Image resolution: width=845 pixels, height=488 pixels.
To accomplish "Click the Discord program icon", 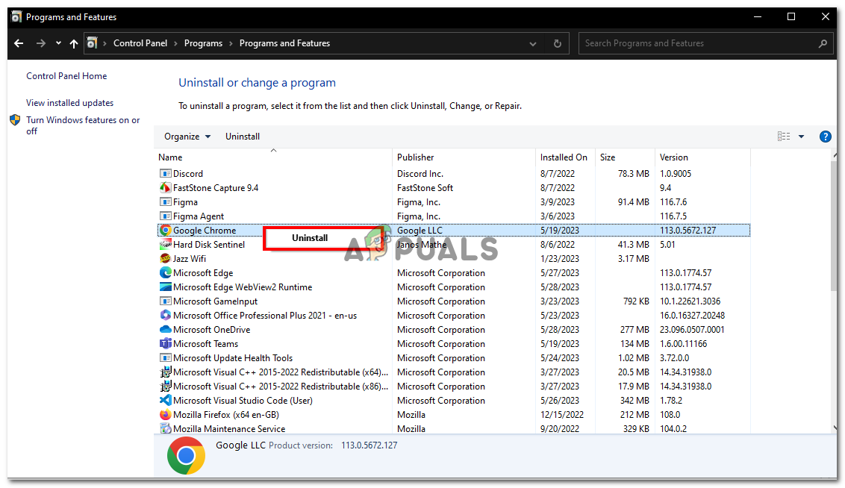I will [166, 173].
